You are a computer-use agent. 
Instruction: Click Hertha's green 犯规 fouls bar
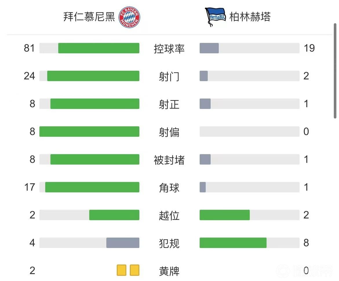click(233, 243)
